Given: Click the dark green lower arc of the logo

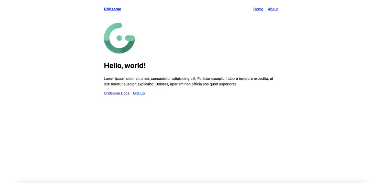Looking at the screenshot, I should 120,48.
